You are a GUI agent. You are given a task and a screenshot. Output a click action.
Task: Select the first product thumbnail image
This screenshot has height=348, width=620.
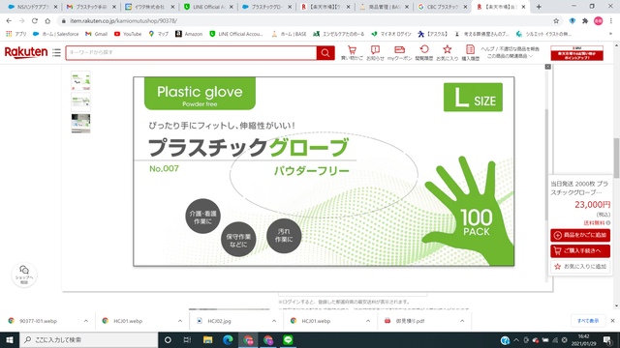pyautogui.click(x=80, y=81)
